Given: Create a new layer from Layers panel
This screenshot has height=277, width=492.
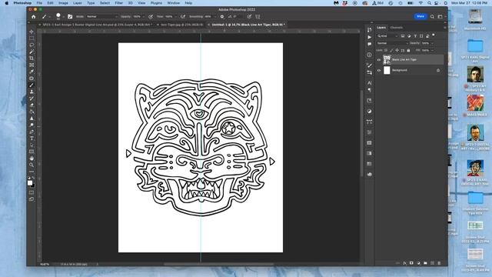Looking at the screenshot, I should pyautogui.click(x=432, y=263).
